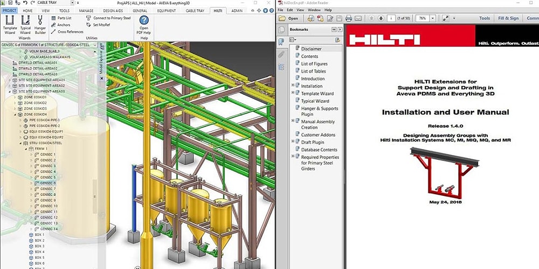539x269 pixels.
Task: Launch the Typical Wizard
Action: pyautogui.click(x=25, y=25)
